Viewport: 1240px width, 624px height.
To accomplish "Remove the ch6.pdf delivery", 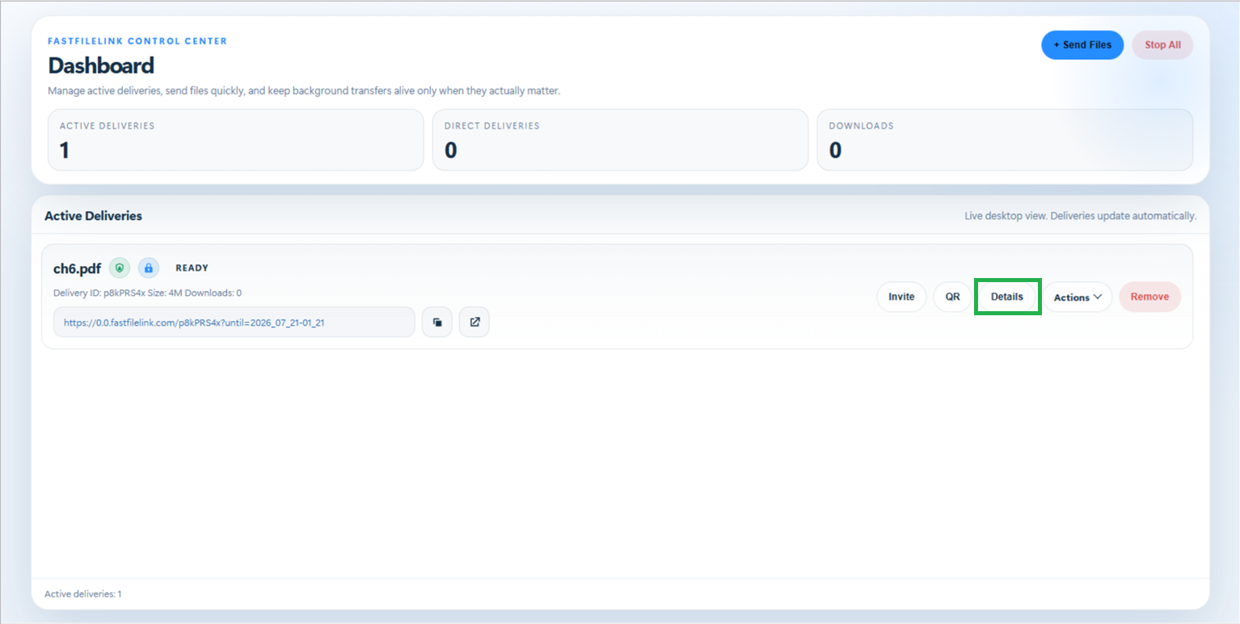I will (x=1149, y=297).
